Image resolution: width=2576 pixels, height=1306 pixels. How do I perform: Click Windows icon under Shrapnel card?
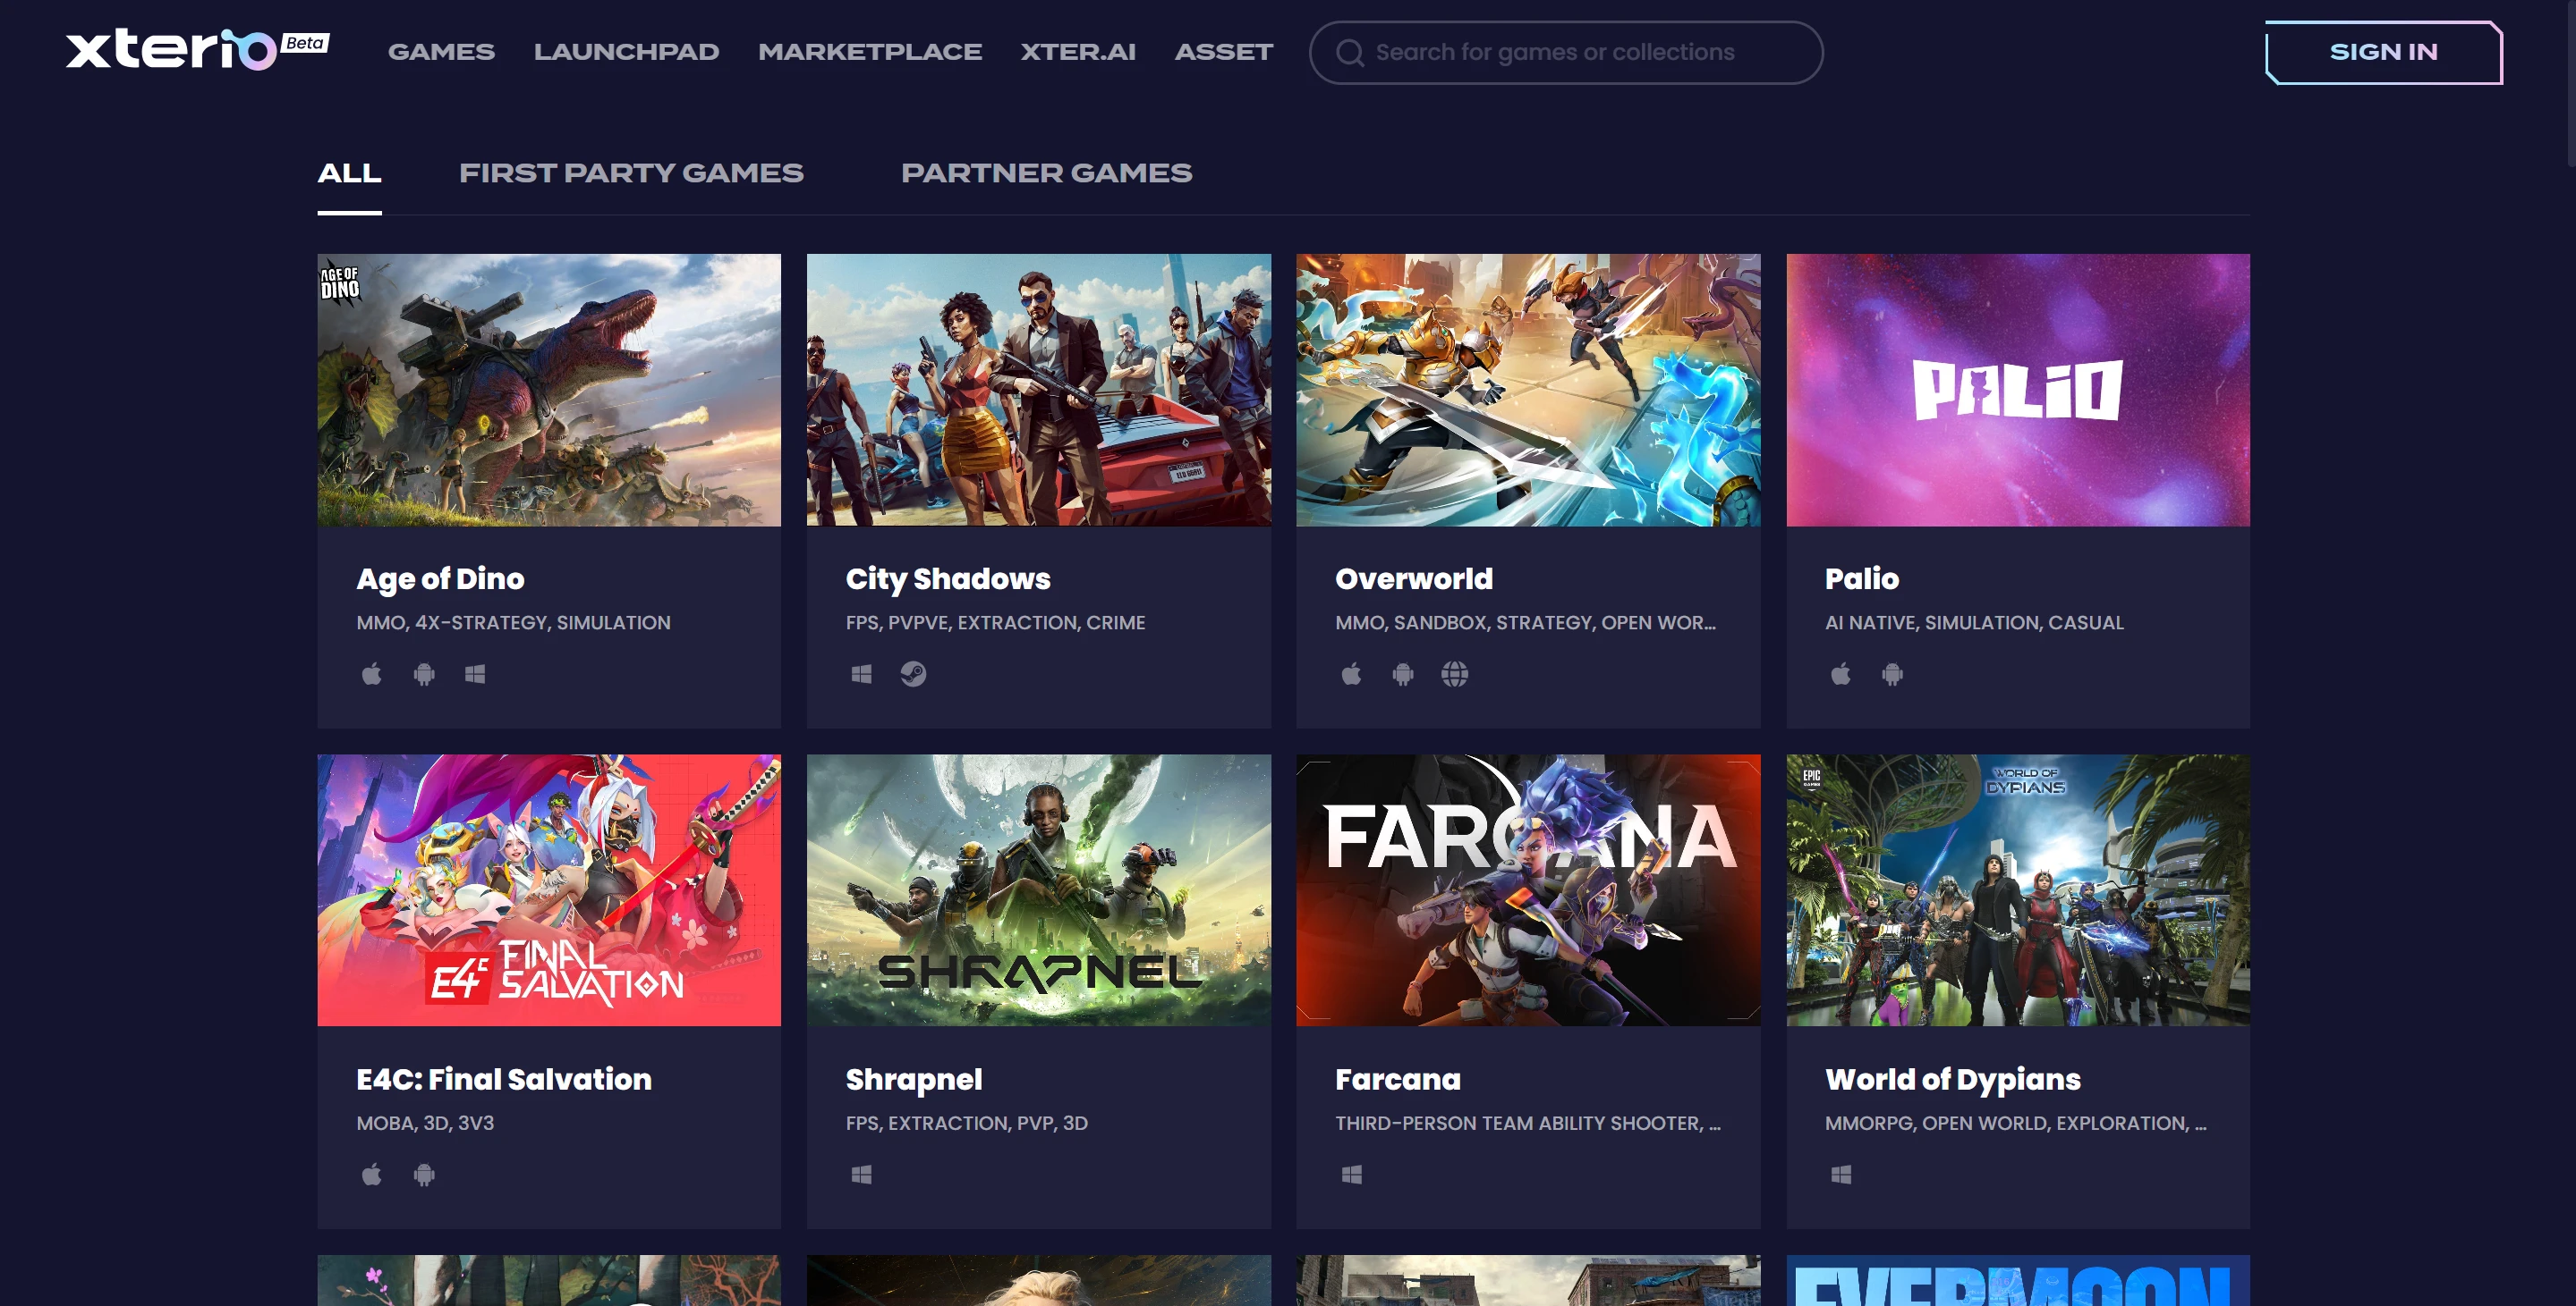(861, 1175)
